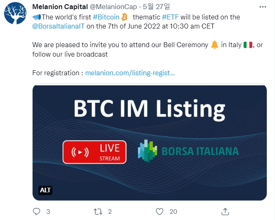
Task: Retweet the post using the retweet icon
Action: [x=98, y=211]
